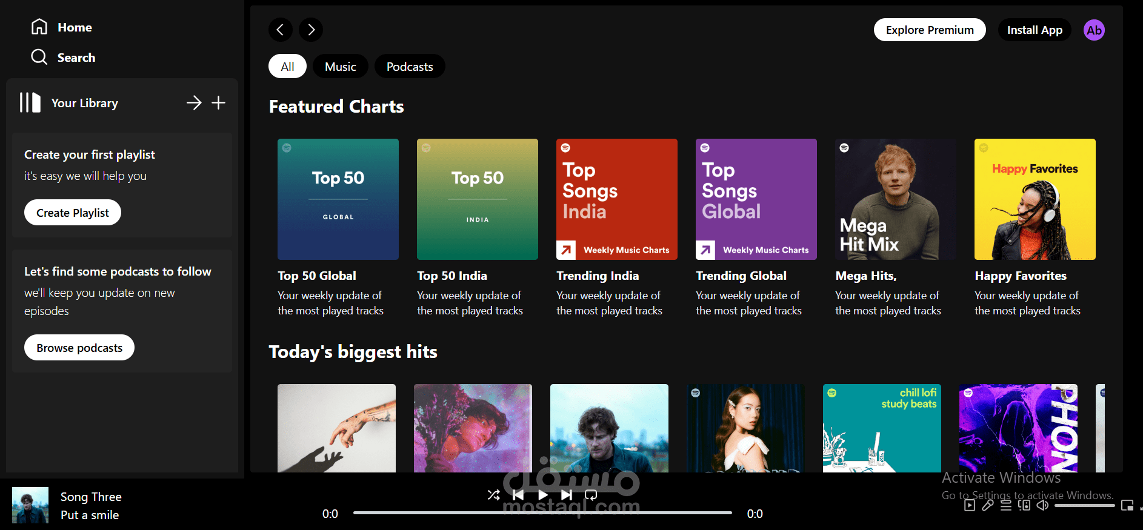The height and width of the screenshot is (530, 1143).
Task: Go back with the left chevron
Action: pyautogui.click(x=281, y=30)
